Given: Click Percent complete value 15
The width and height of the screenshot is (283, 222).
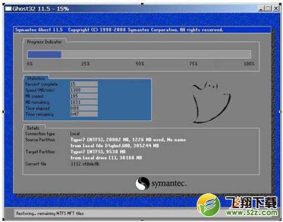Looking at the screenshot, I should [84, 84].
